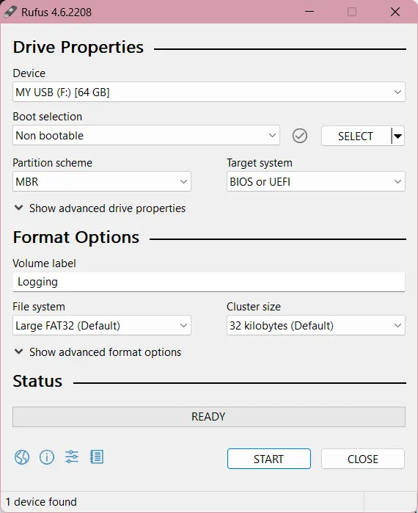Image resolution: width=418 pixels, height=513 pixels.
Task: Close the Rufus window with X
Action: (x=395, y=12)
